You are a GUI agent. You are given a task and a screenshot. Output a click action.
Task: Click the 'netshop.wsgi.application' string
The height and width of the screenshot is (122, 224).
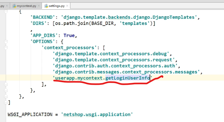[x=97, y=115]
